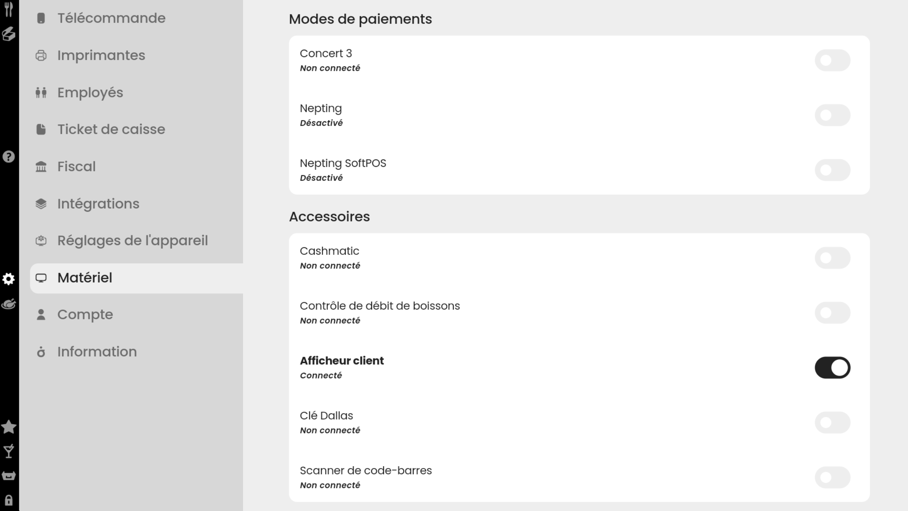Open the Compte settings page
This screenshot has width=908, height=511.
tap(85, 315)
